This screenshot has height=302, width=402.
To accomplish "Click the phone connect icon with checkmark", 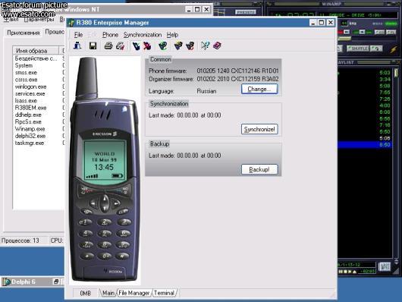I will pos(136,46).
